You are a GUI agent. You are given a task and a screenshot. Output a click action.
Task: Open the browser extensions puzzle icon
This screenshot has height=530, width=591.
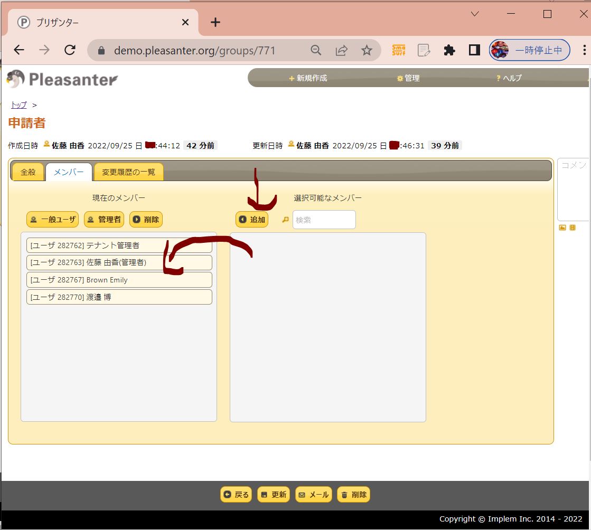point(449,50)
